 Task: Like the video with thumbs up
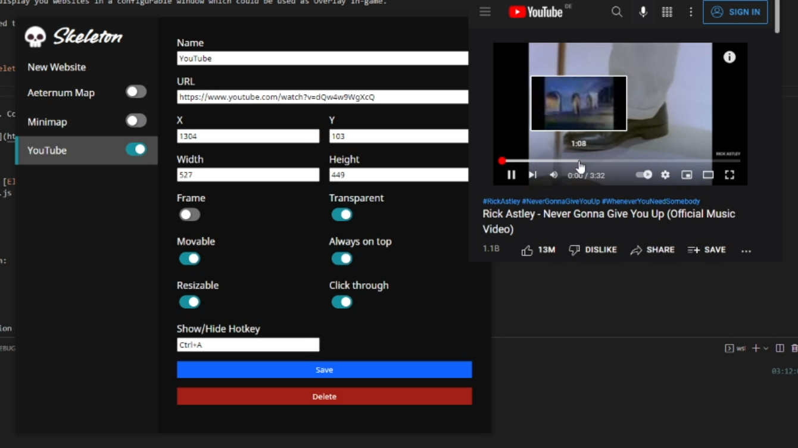pos(538,250)
